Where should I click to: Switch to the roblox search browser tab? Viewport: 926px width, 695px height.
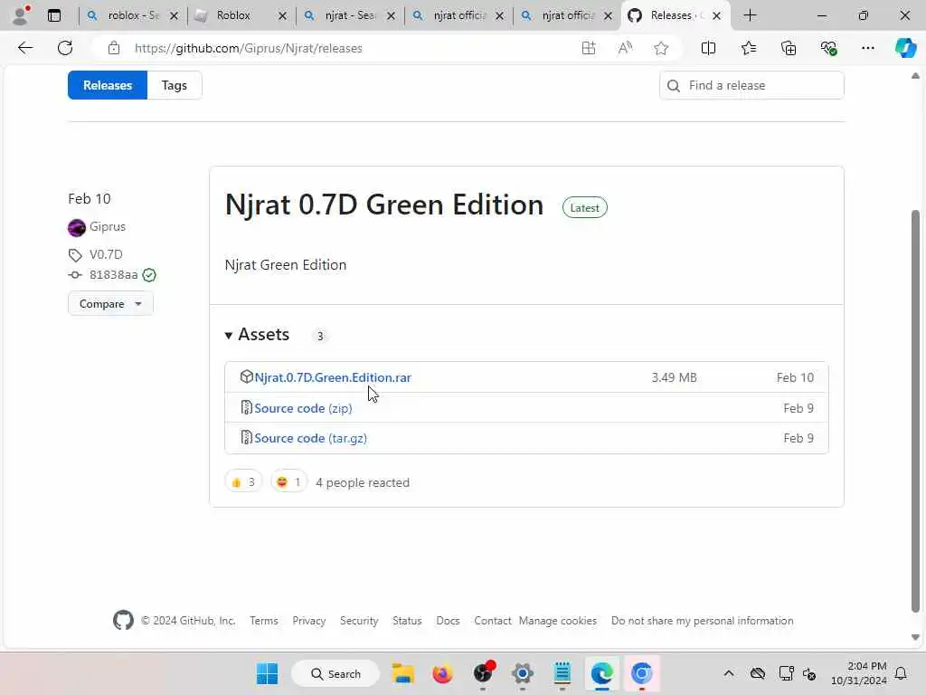(x=134, y=15)
